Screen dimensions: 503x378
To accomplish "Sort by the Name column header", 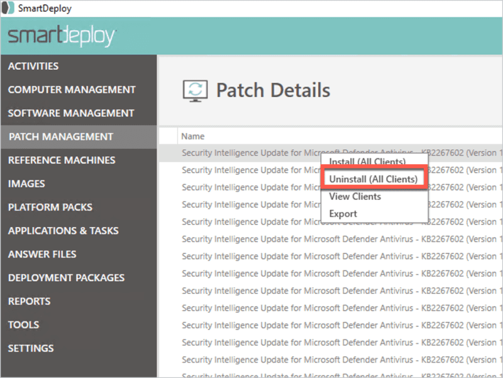I will [x=193, y=136].
